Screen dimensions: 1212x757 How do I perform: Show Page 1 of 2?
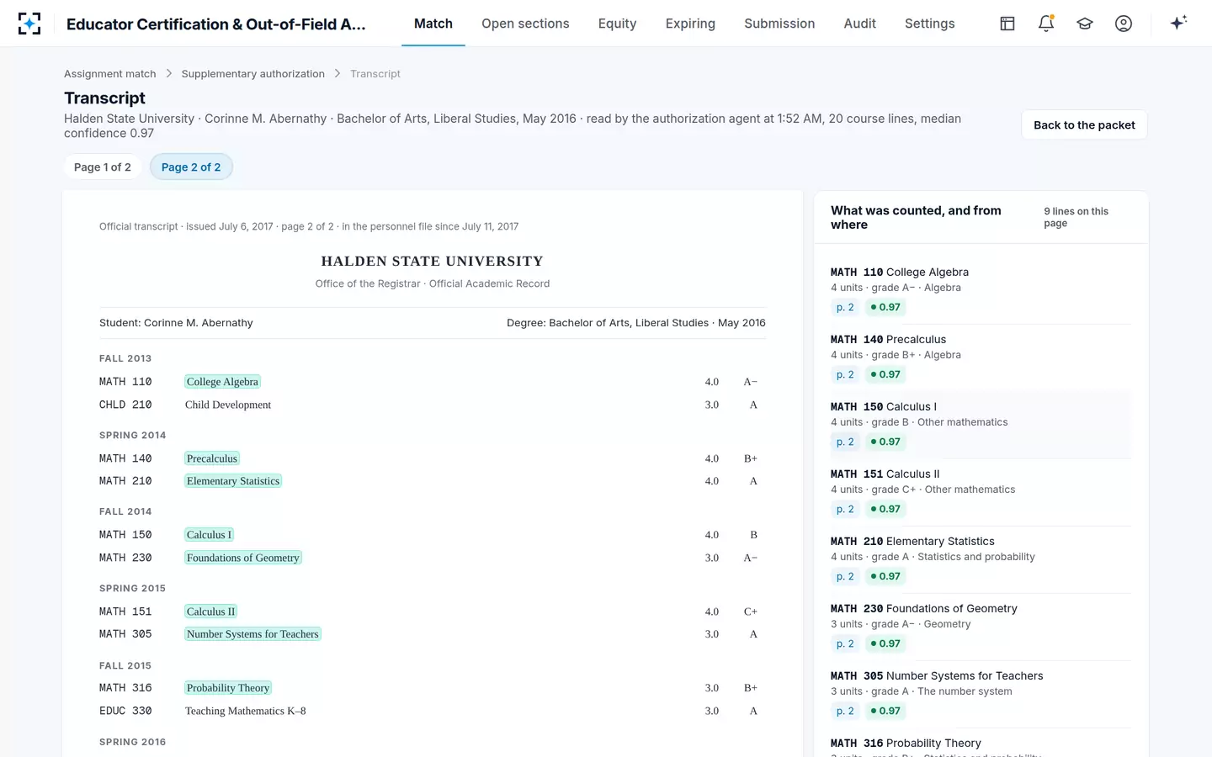[103, 167]
